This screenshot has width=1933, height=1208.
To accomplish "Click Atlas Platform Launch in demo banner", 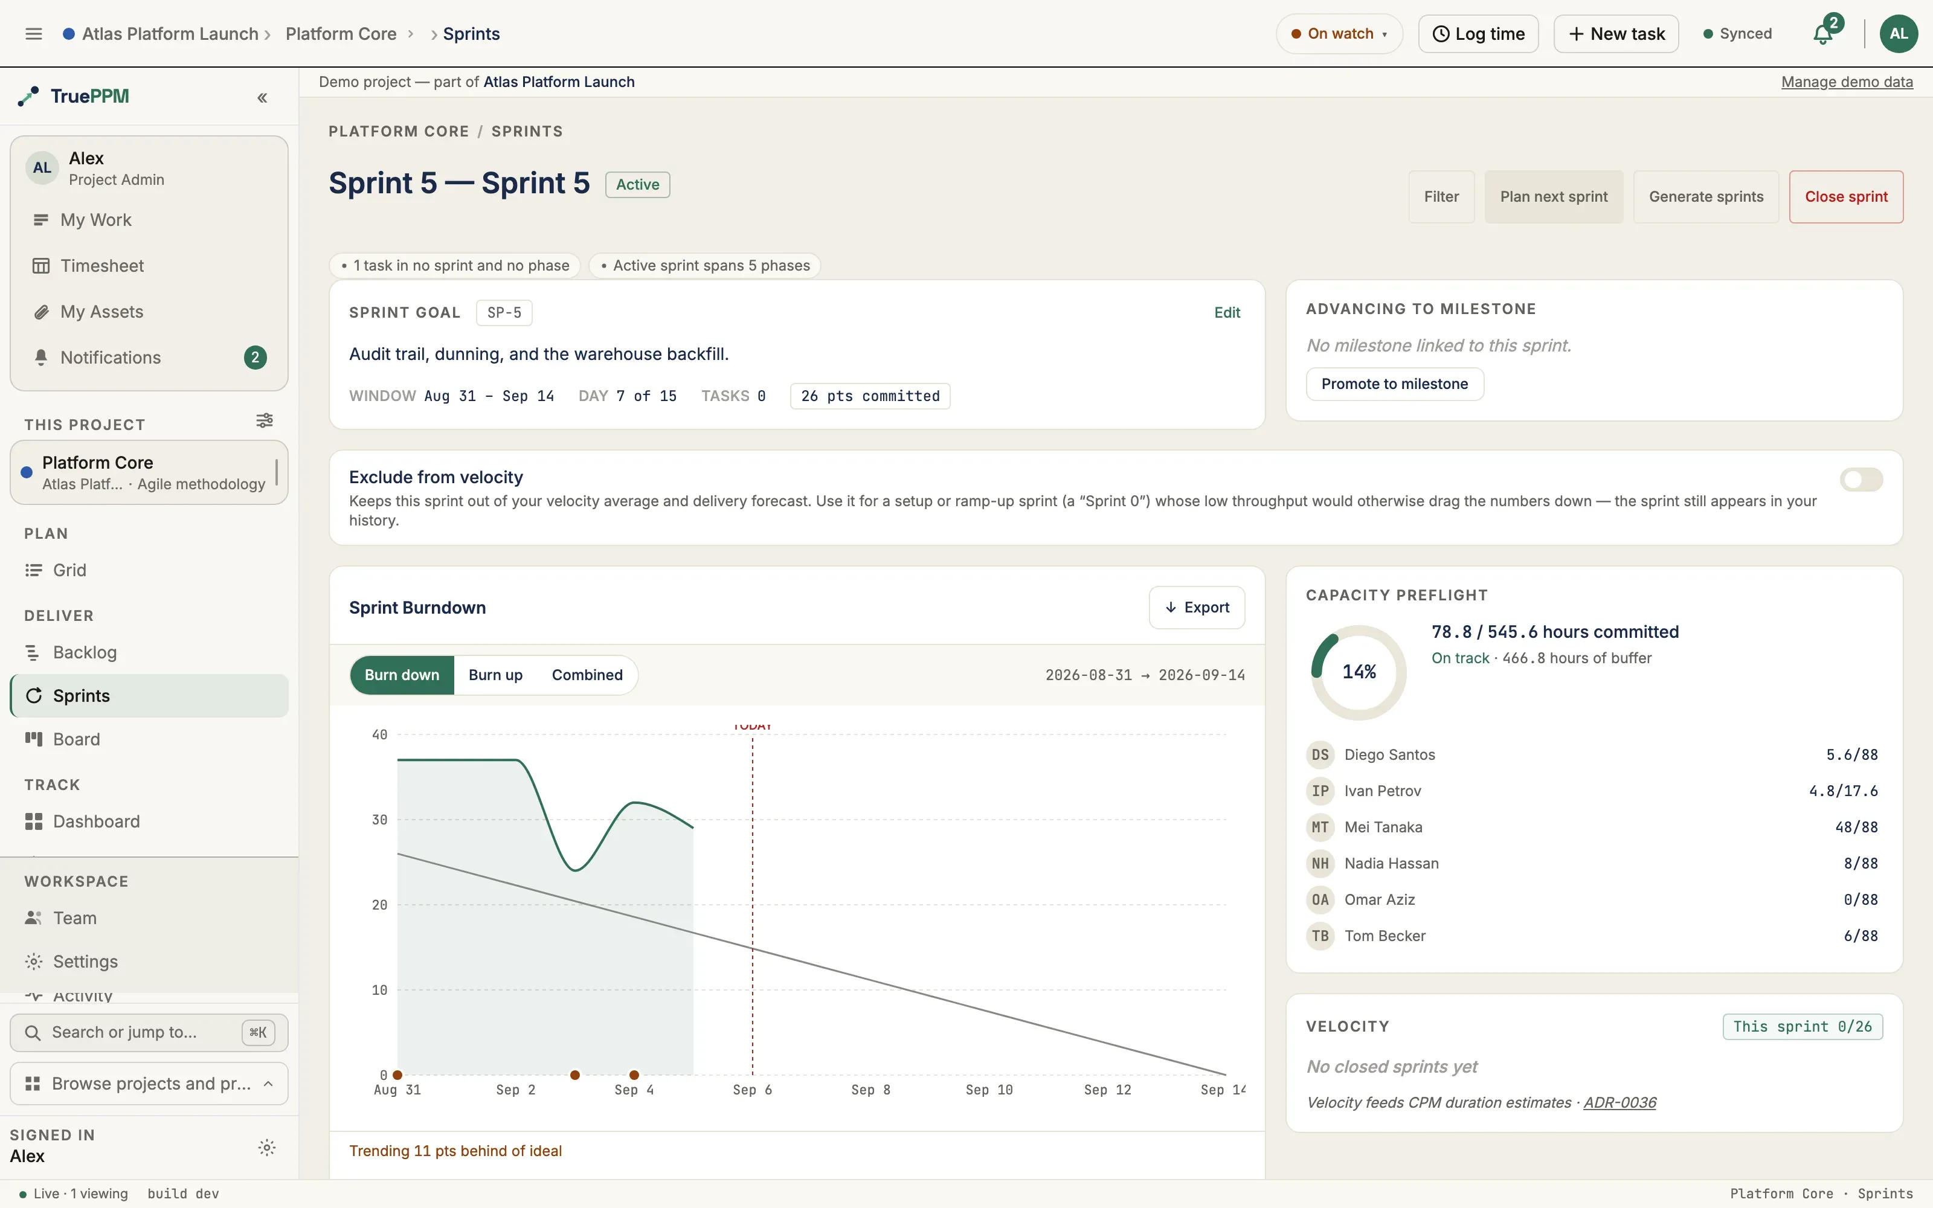I will (558, 82).
